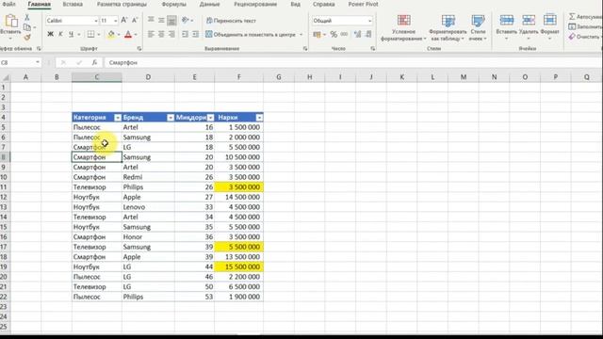The width and height of the screenshot is (603, 339).
Task: Expand the Name Box dropdown arrow
Action: pyautogui.click(x=38, y=62)
